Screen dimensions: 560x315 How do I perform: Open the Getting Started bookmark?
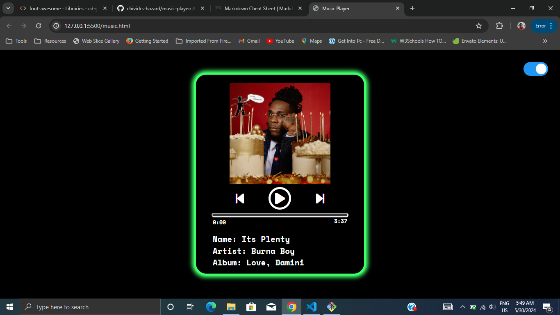coord(147,41)
